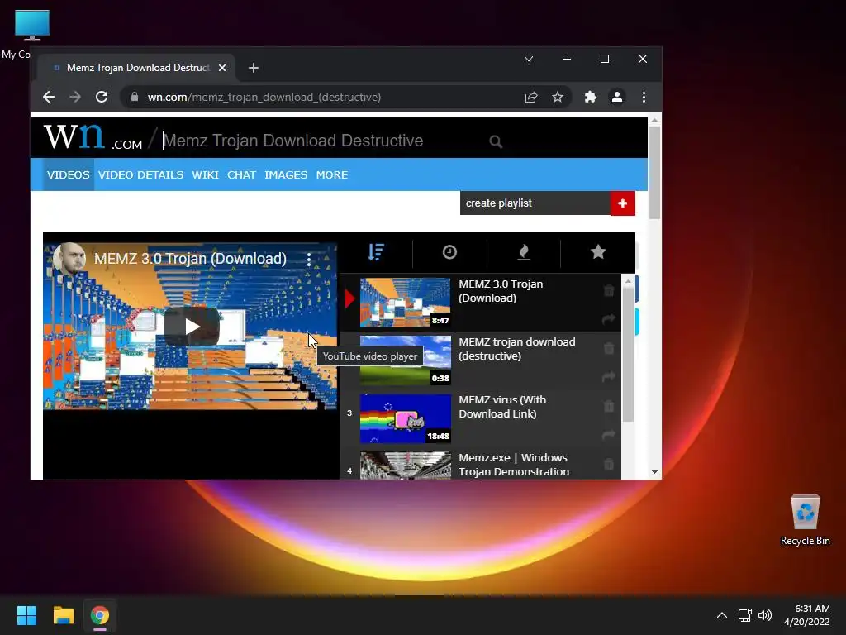Click the Chrome taskbar icon

click(100, 615)
